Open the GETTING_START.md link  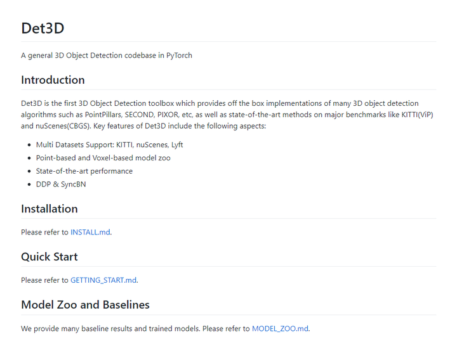point(103,280)
